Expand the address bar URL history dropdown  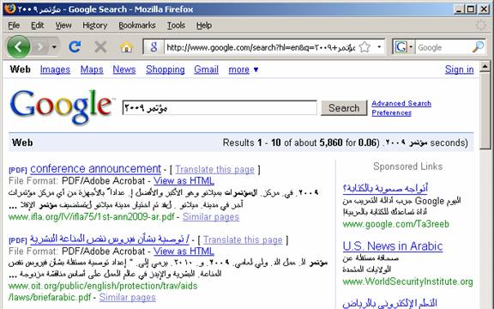tap(379, 47)
